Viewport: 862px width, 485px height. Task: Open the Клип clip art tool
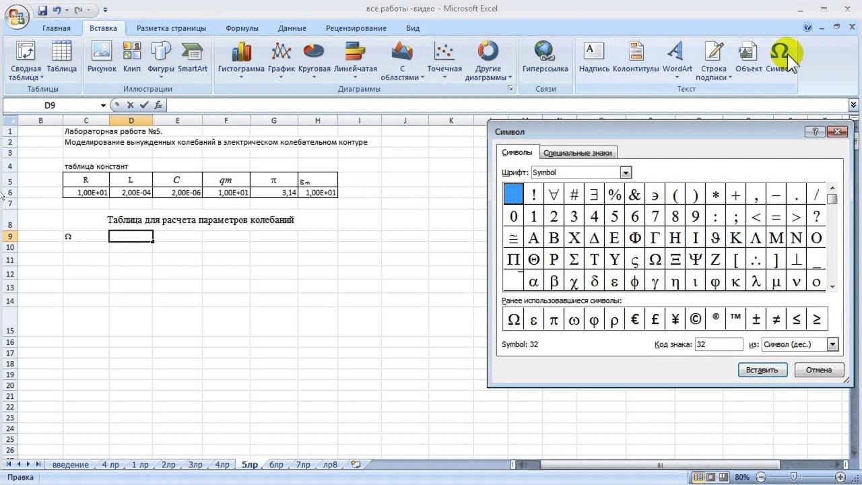(x=132, y=57)
